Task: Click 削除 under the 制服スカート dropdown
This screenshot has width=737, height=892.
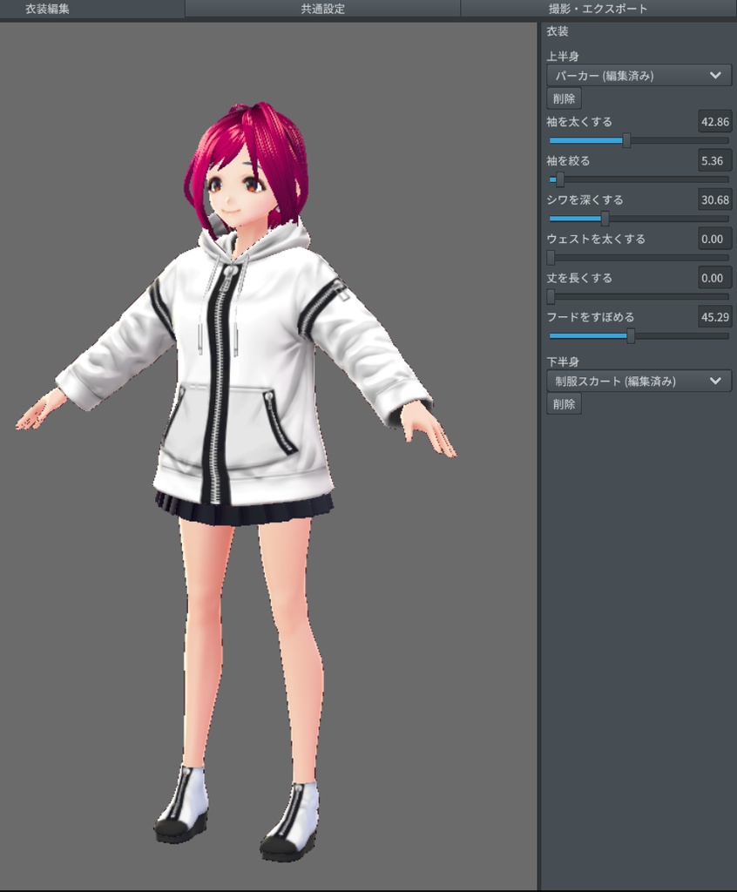Action: click(x=565, y=403)
